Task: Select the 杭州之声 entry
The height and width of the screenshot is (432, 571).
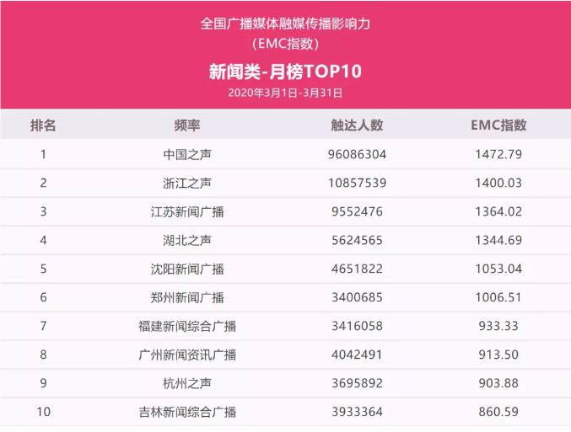Action: (187, 383)
